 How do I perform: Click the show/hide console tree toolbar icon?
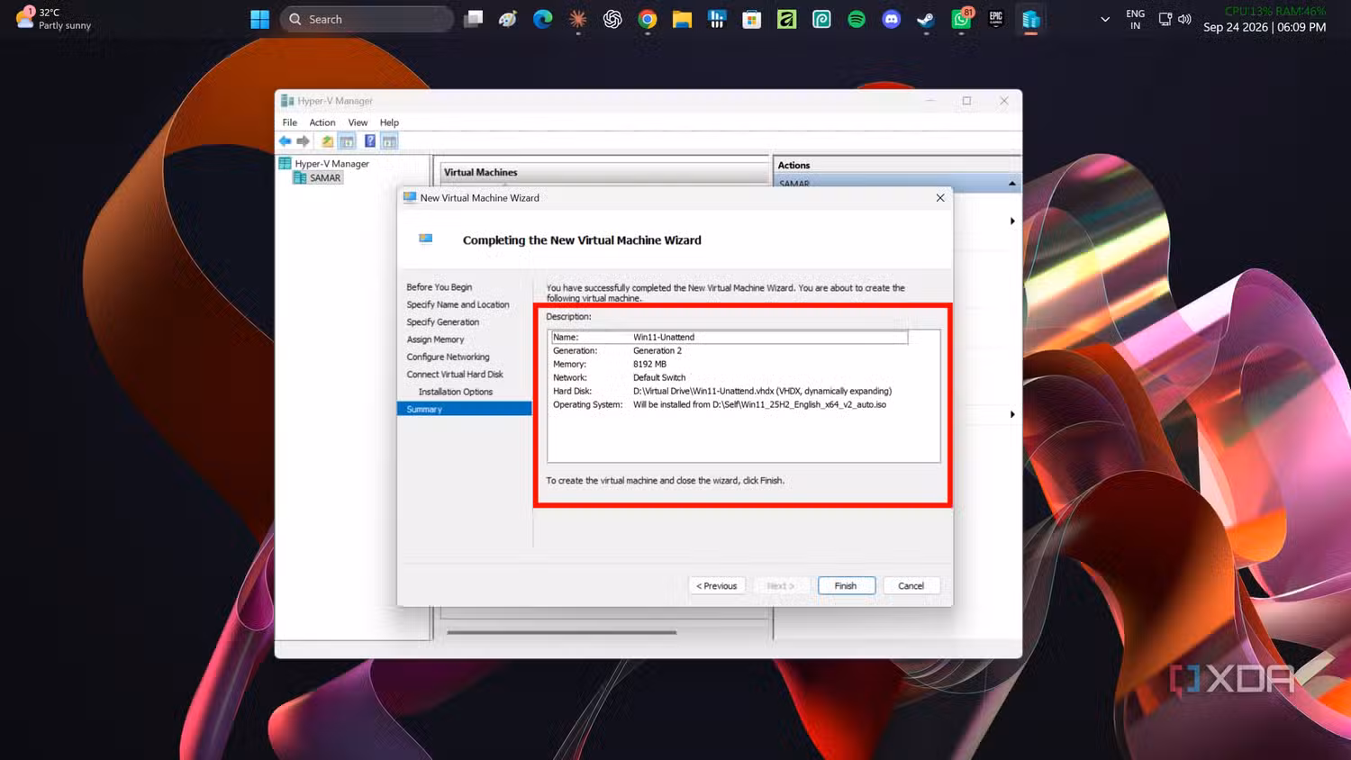coord(347,141)
